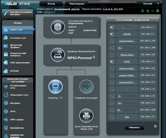Click the router security level icon
166x138 pixels.
point(58,54)
